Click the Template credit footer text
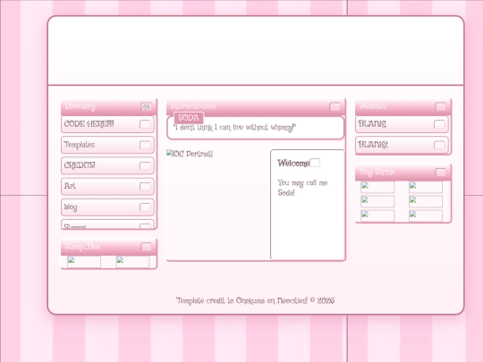The height and width of the screenshot is (362, 483). click(255, 300)
